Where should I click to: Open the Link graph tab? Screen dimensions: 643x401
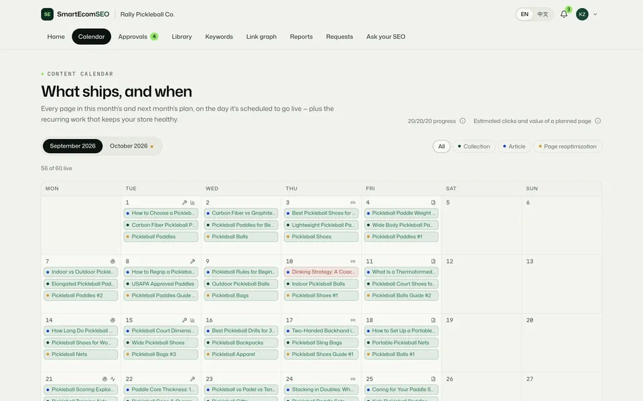(261, 37)
